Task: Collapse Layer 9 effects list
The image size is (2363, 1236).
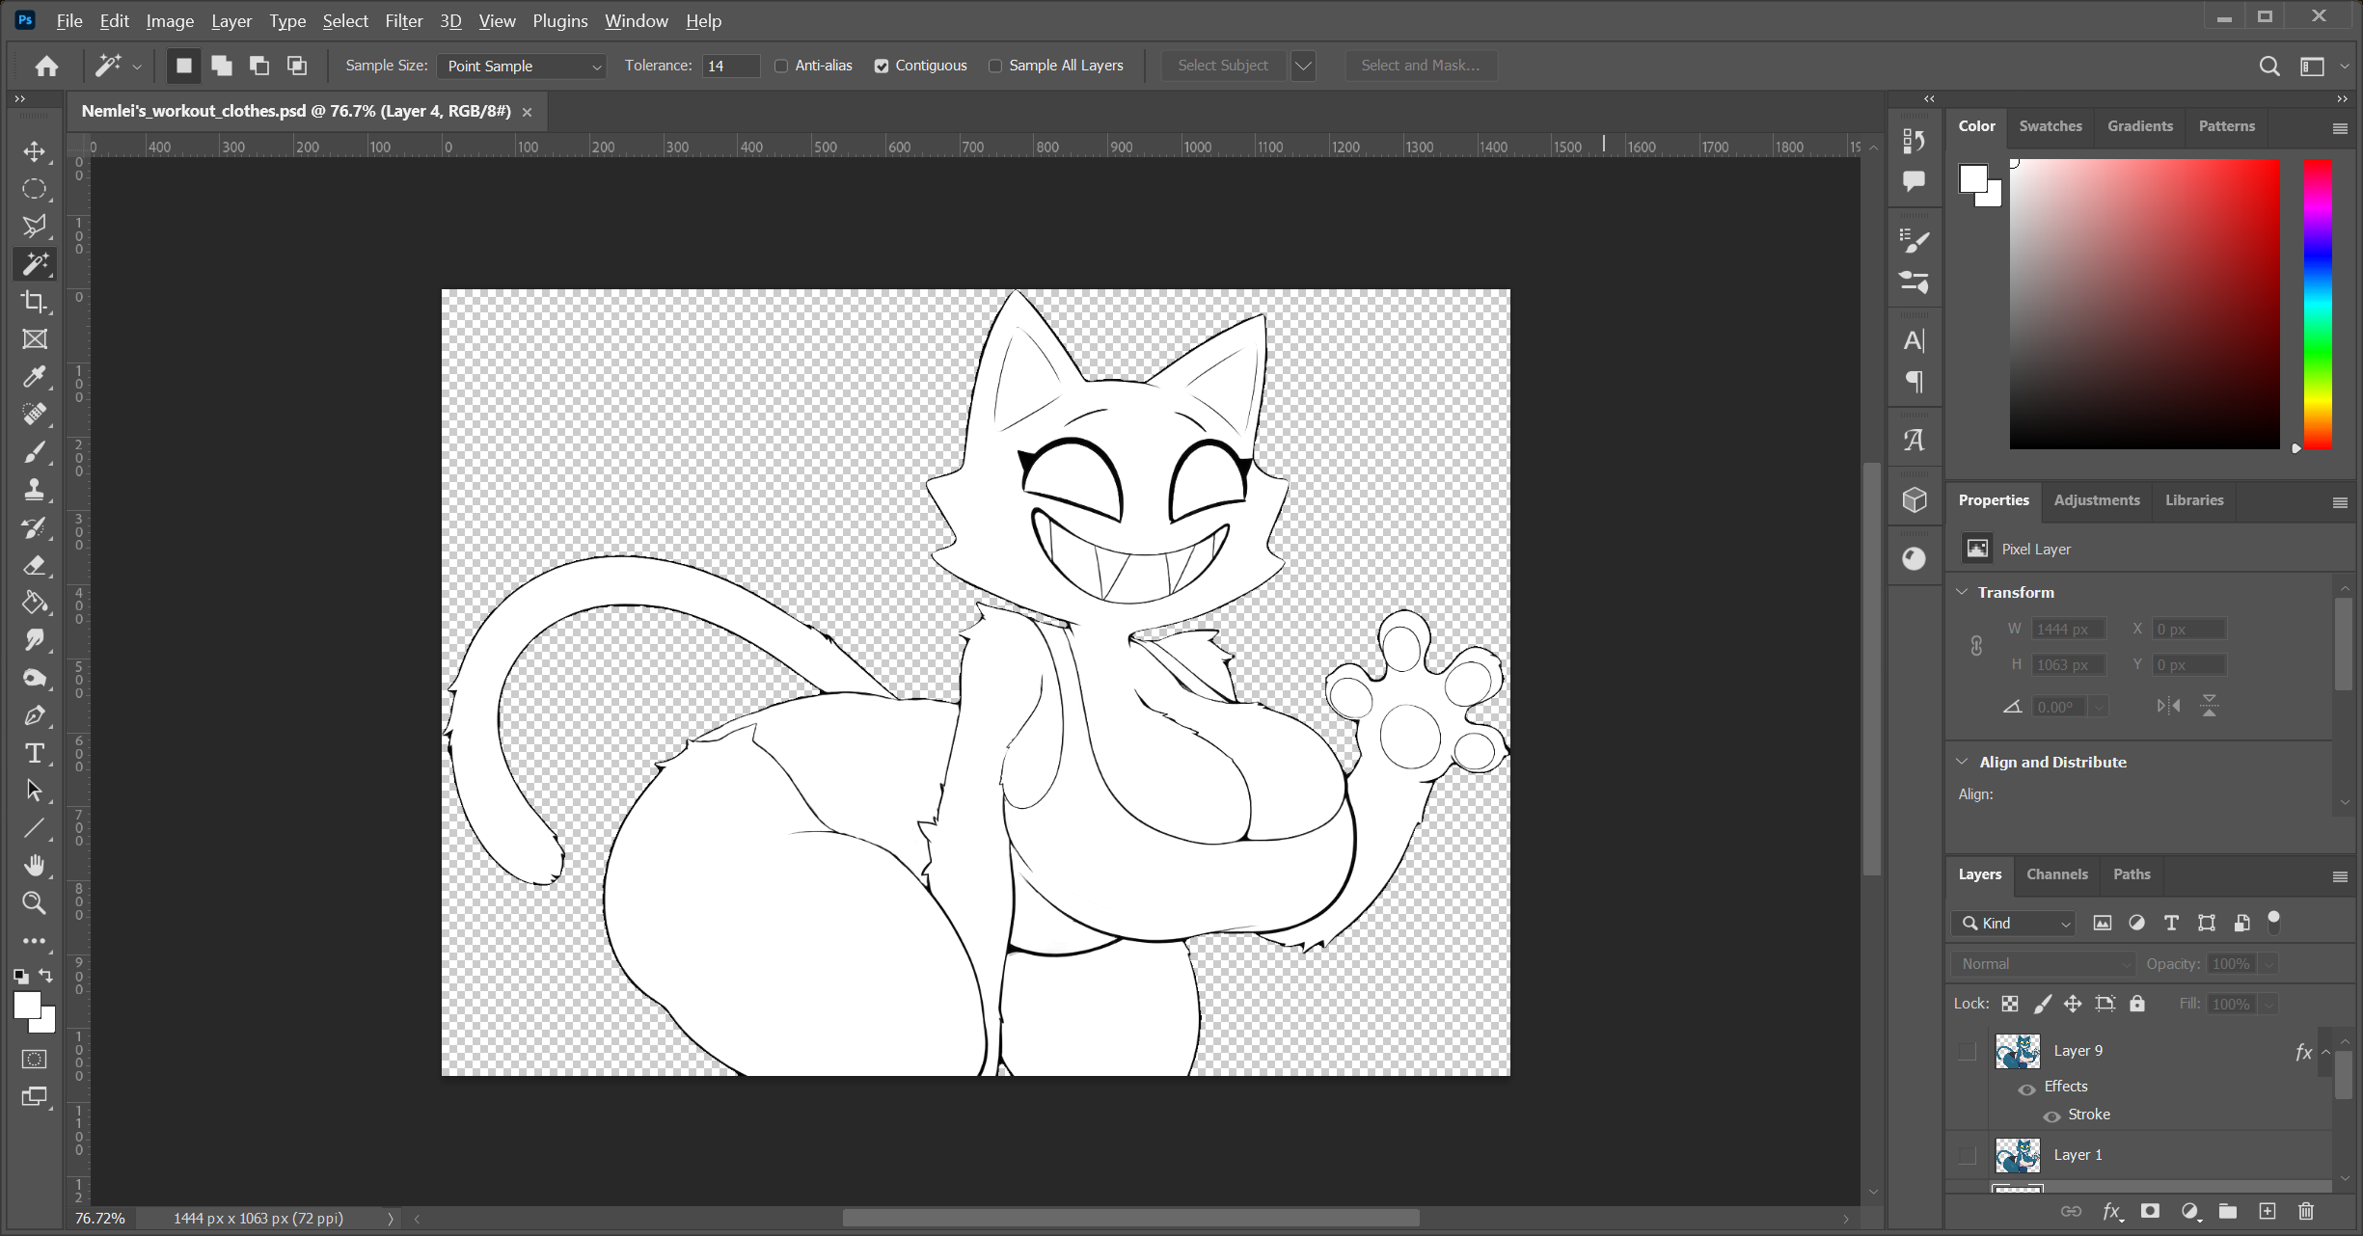Action: 2325,1052
